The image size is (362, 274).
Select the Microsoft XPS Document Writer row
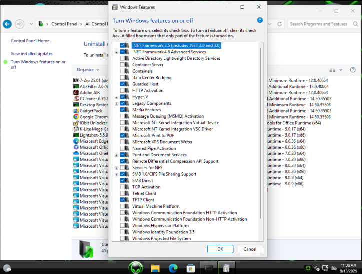tap(162, 142)
